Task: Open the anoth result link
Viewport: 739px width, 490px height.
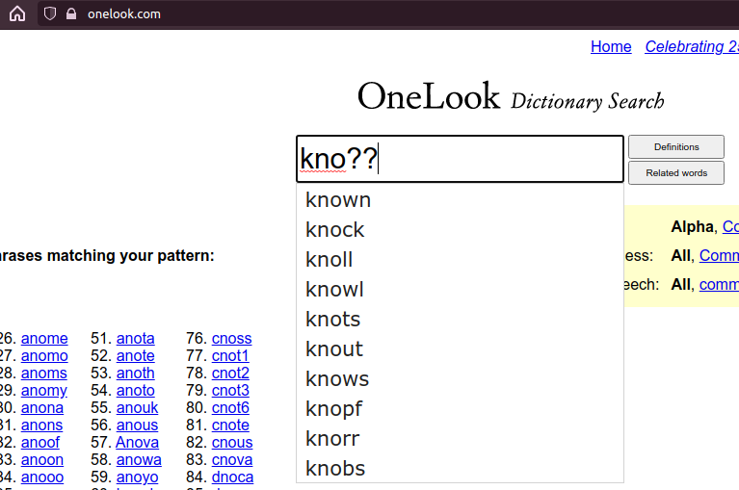Action: click(x=135, y=374)
